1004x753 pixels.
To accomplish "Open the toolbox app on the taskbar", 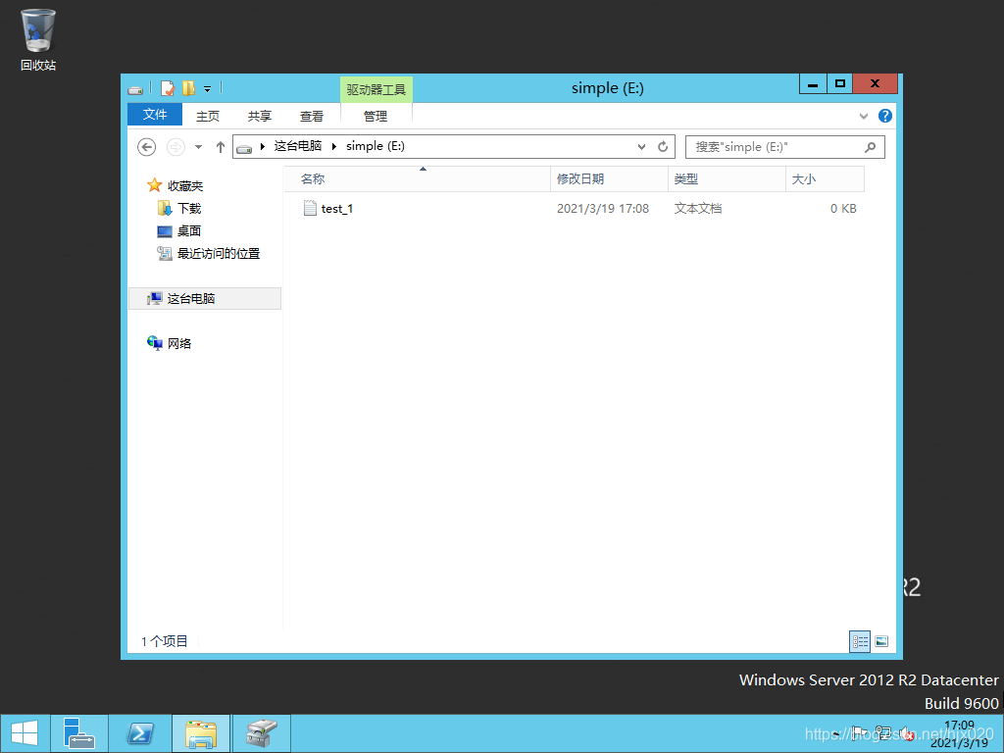I will [x=262, y=733].
